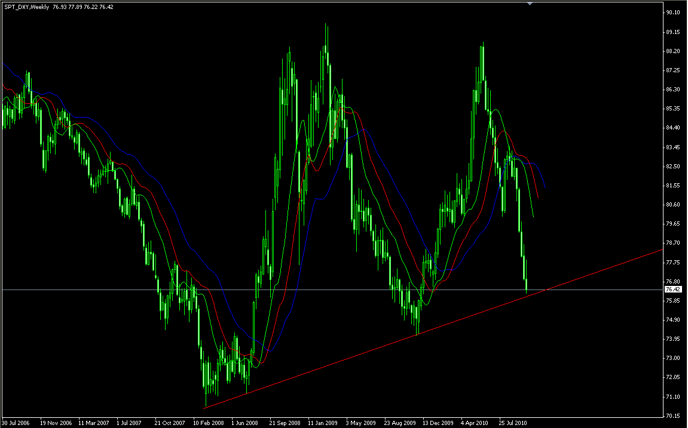Viewport: 688px width, 428px height.
Task: Click the 79.65 price scale label
Action: (x=672, y=224)
